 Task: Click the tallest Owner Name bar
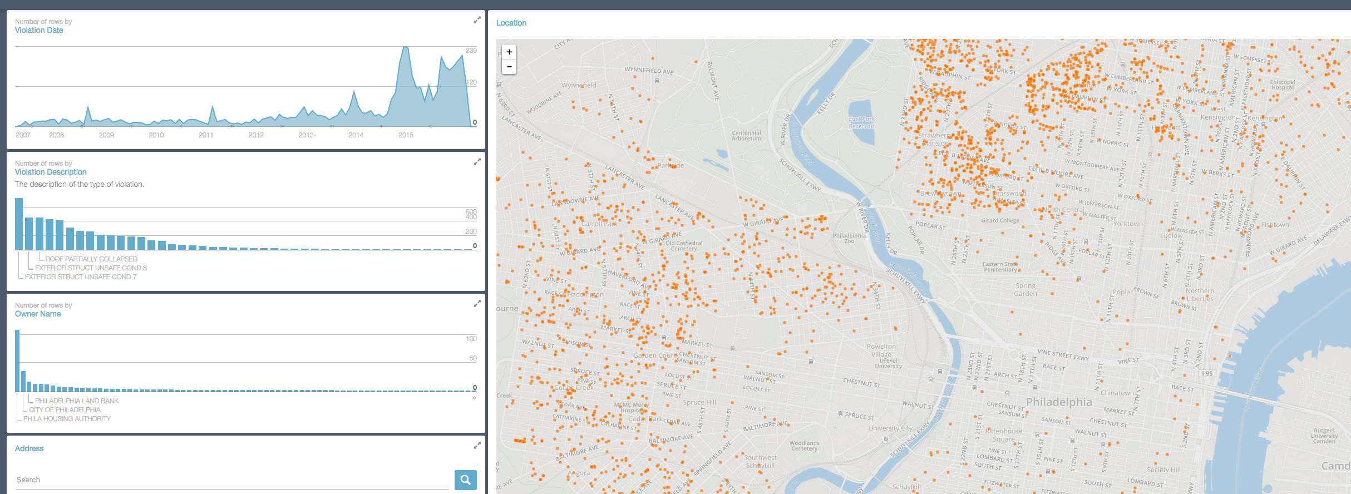click(17, 360)
